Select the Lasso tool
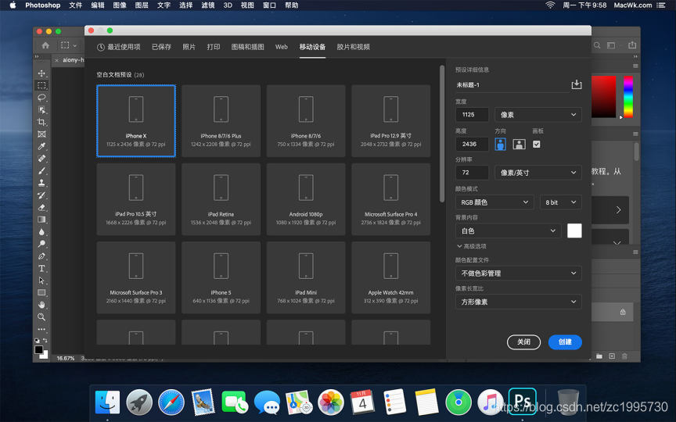This screenshot has height=422, width=676. [x=41, y=98]
